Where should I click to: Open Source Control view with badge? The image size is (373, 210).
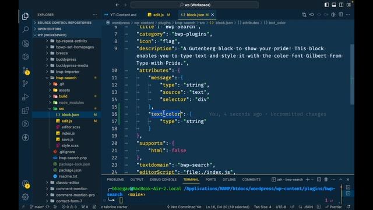click(x=25, y=71)
